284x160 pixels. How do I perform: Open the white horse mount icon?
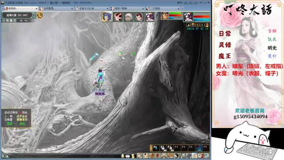click(x=182, y=156)
